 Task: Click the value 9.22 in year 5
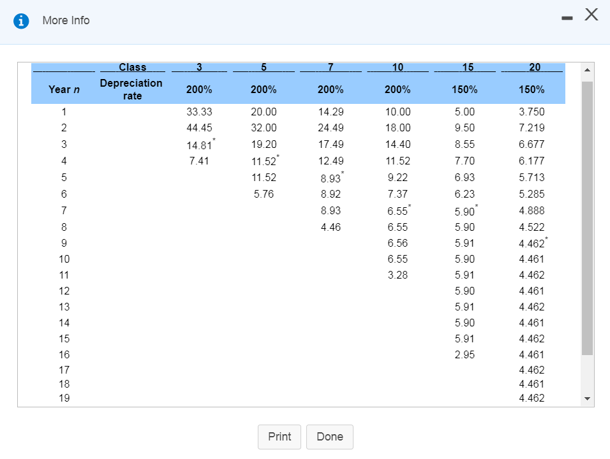pos(398,178)
